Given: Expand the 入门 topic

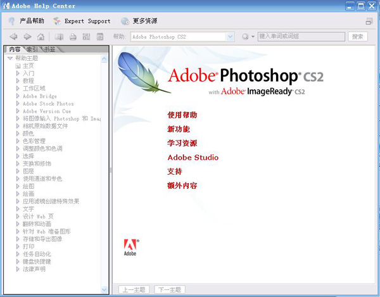Looking at the screenshot, I should pyautogui.click(x=18, y=73).
